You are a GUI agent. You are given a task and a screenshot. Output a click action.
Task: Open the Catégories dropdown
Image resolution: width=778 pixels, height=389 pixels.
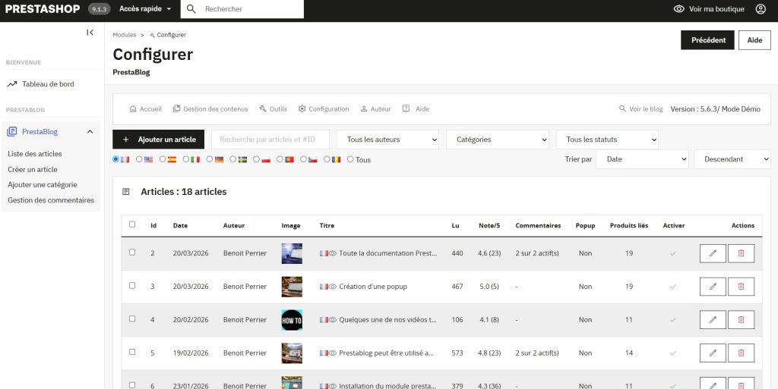[497, 140]
